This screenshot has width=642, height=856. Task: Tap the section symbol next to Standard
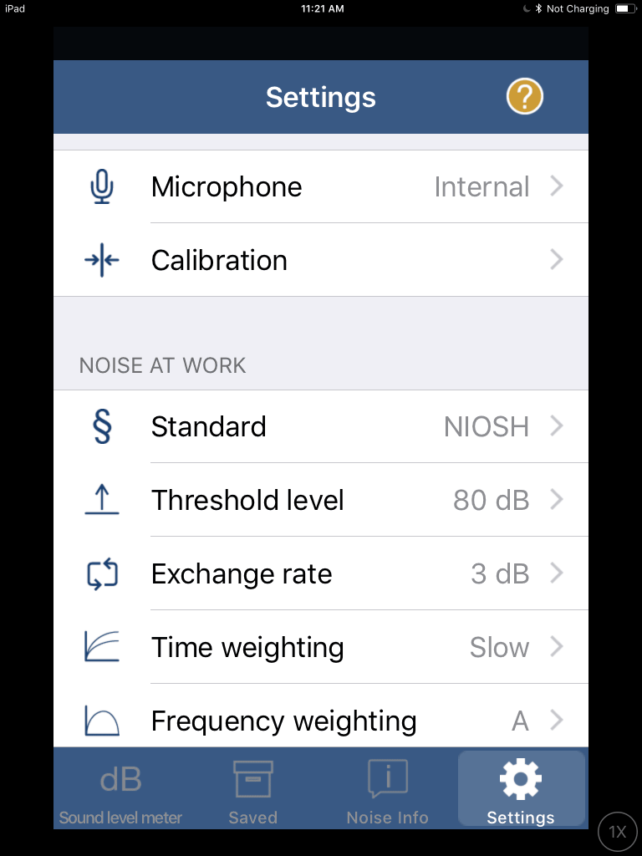pyautogui.click(x=100, y=426)
